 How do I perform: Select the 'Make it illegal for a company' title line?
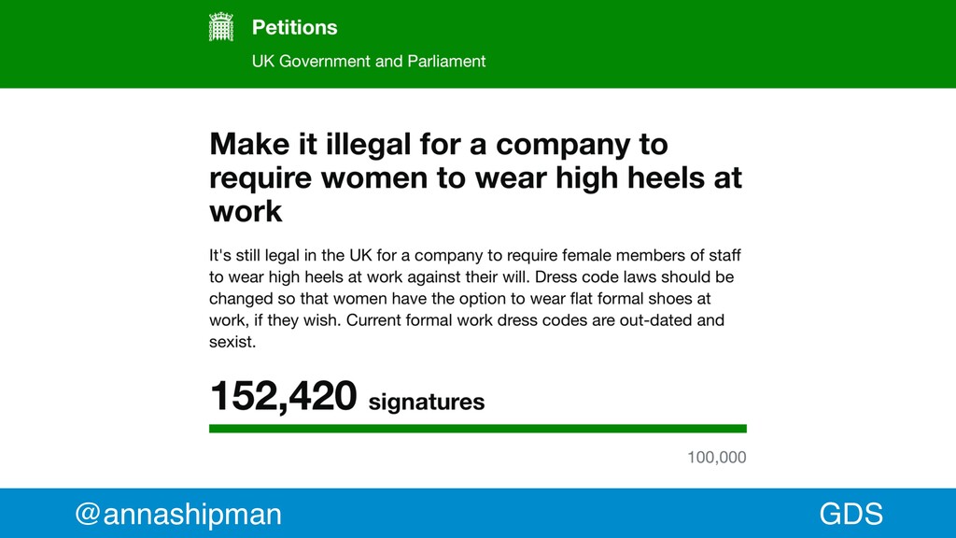[439, 145]
